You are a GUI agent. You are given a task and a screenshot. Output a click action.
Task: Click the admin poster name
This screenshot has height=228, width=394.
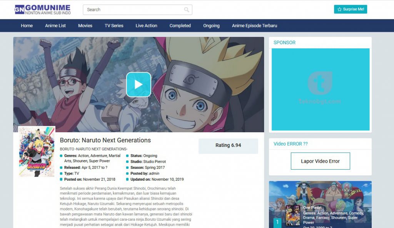coord(154,173)
